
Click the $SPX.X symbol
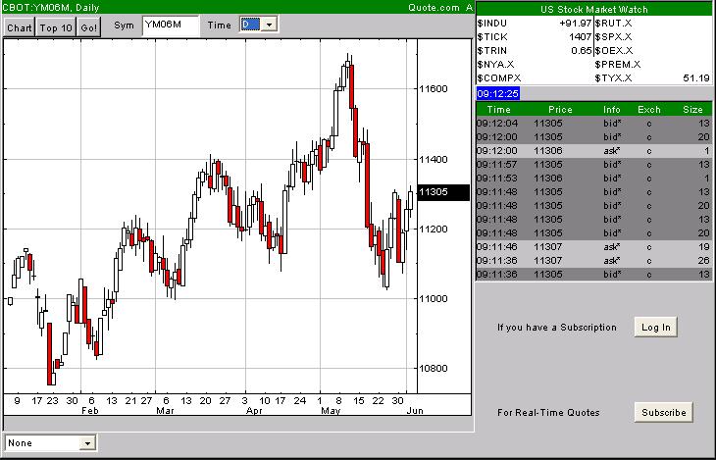614,35
